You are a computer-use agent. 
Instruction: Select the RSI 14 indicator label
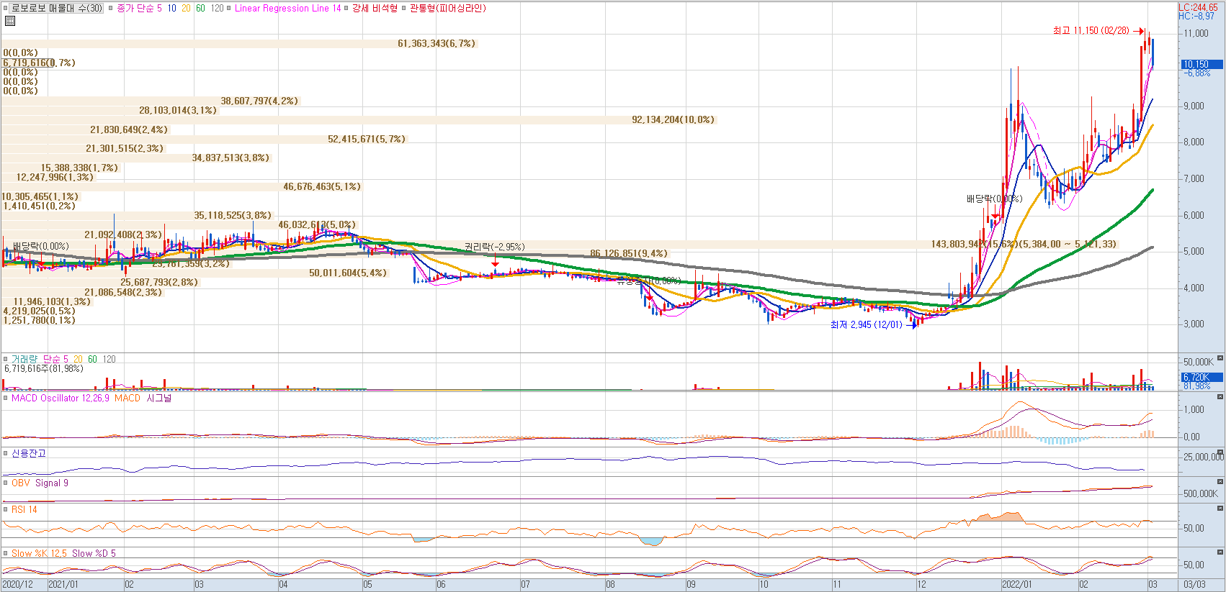24,509
